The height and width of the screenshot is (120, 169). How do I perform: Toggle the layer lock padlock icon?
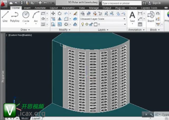coord(91,24)
